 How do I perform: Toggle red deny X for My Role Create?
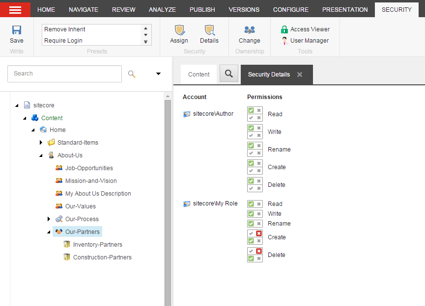pos(259,233)
